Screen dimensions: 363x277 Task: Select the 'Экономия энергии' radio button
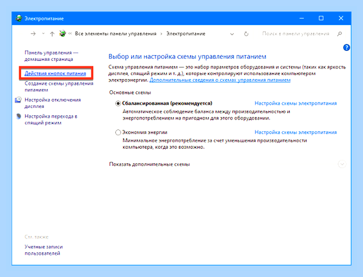click(x=118, y=132)
